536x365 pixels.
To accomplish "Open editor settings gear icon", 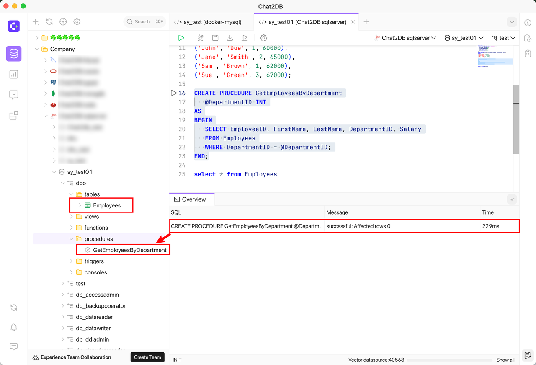I will [264, 38].
